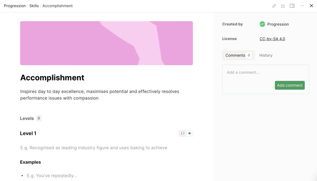Click the Levels count badge
This screenshot has height=181, width=317.
(39, 118)
